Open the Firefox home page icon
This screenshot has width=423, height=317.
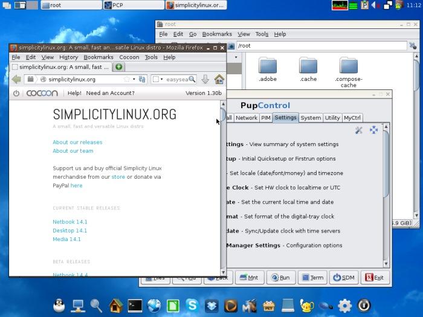click(219, 79)
